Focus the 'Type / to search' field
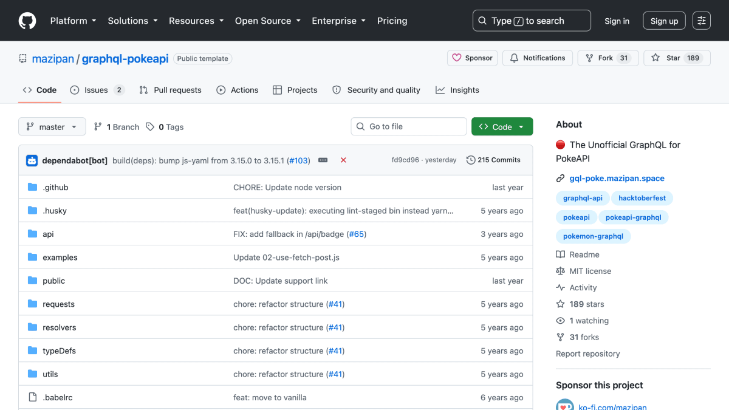Viewport: 729px width, 410px height. pos(532,21)
